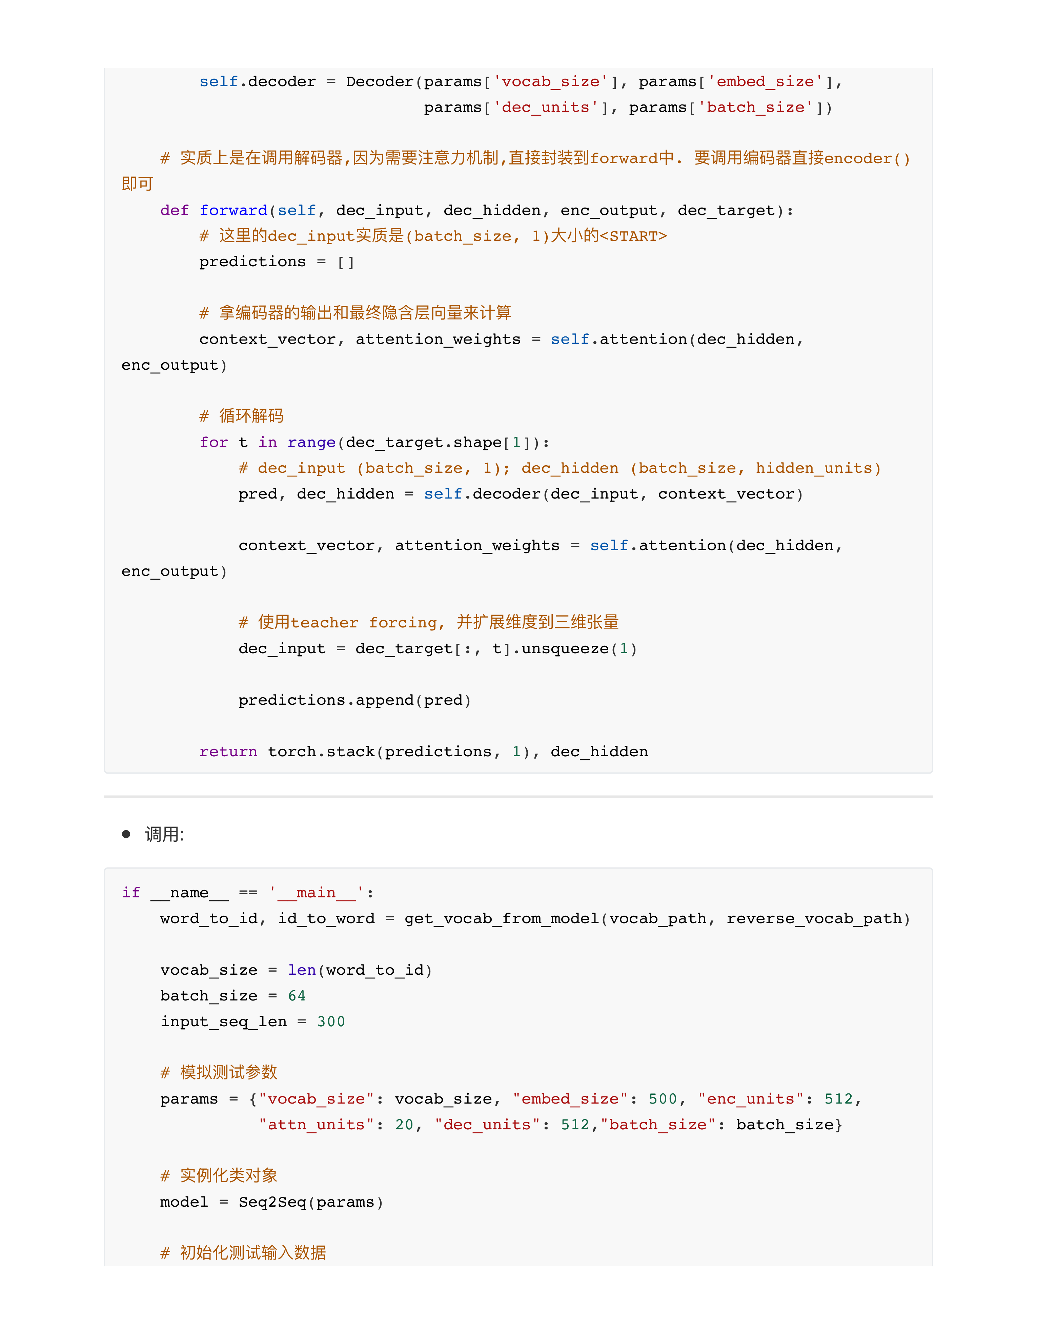Click the 'batch_size = 64' assignment
The height and width of the screenshot is (1343, 1037).
[233, 996]
